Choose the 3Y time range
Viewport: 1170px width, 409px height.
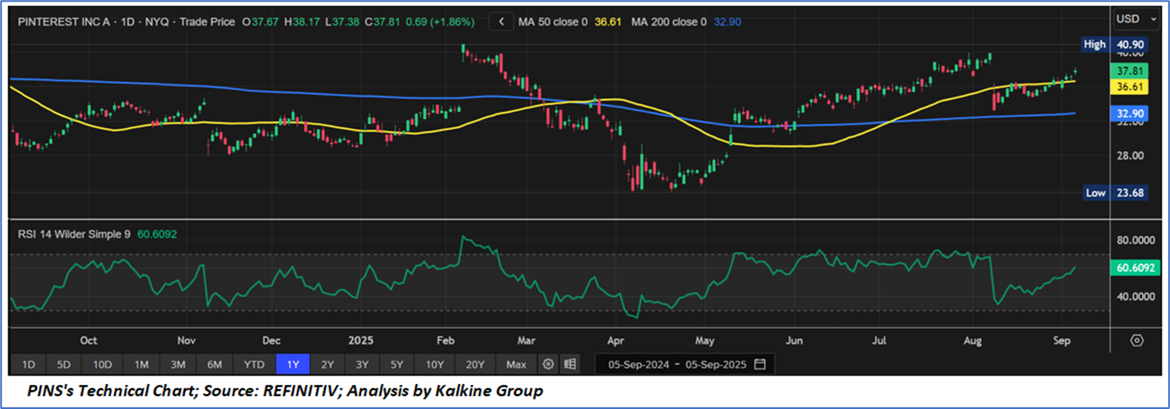(361, 364)
